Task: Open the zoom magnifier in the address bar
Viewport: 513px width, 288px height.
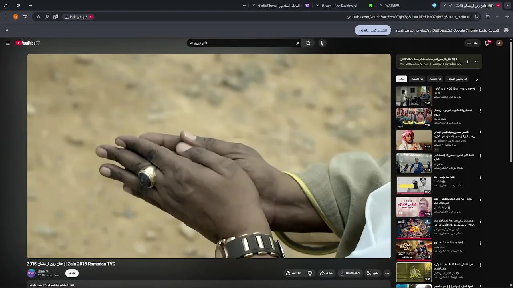Action: click(x=47, y=17)
